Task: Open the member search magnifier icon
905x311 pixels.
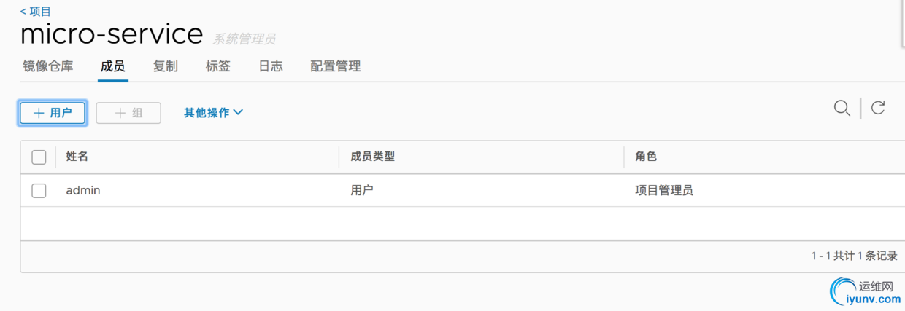Action: [x=842, y=109]
